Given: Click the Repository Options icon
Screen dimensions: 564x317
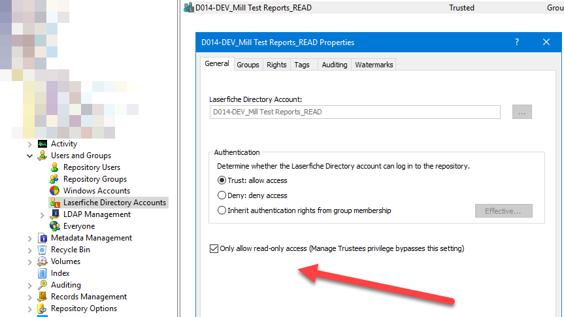Looking at the screenshot, I should pos(42,309).
